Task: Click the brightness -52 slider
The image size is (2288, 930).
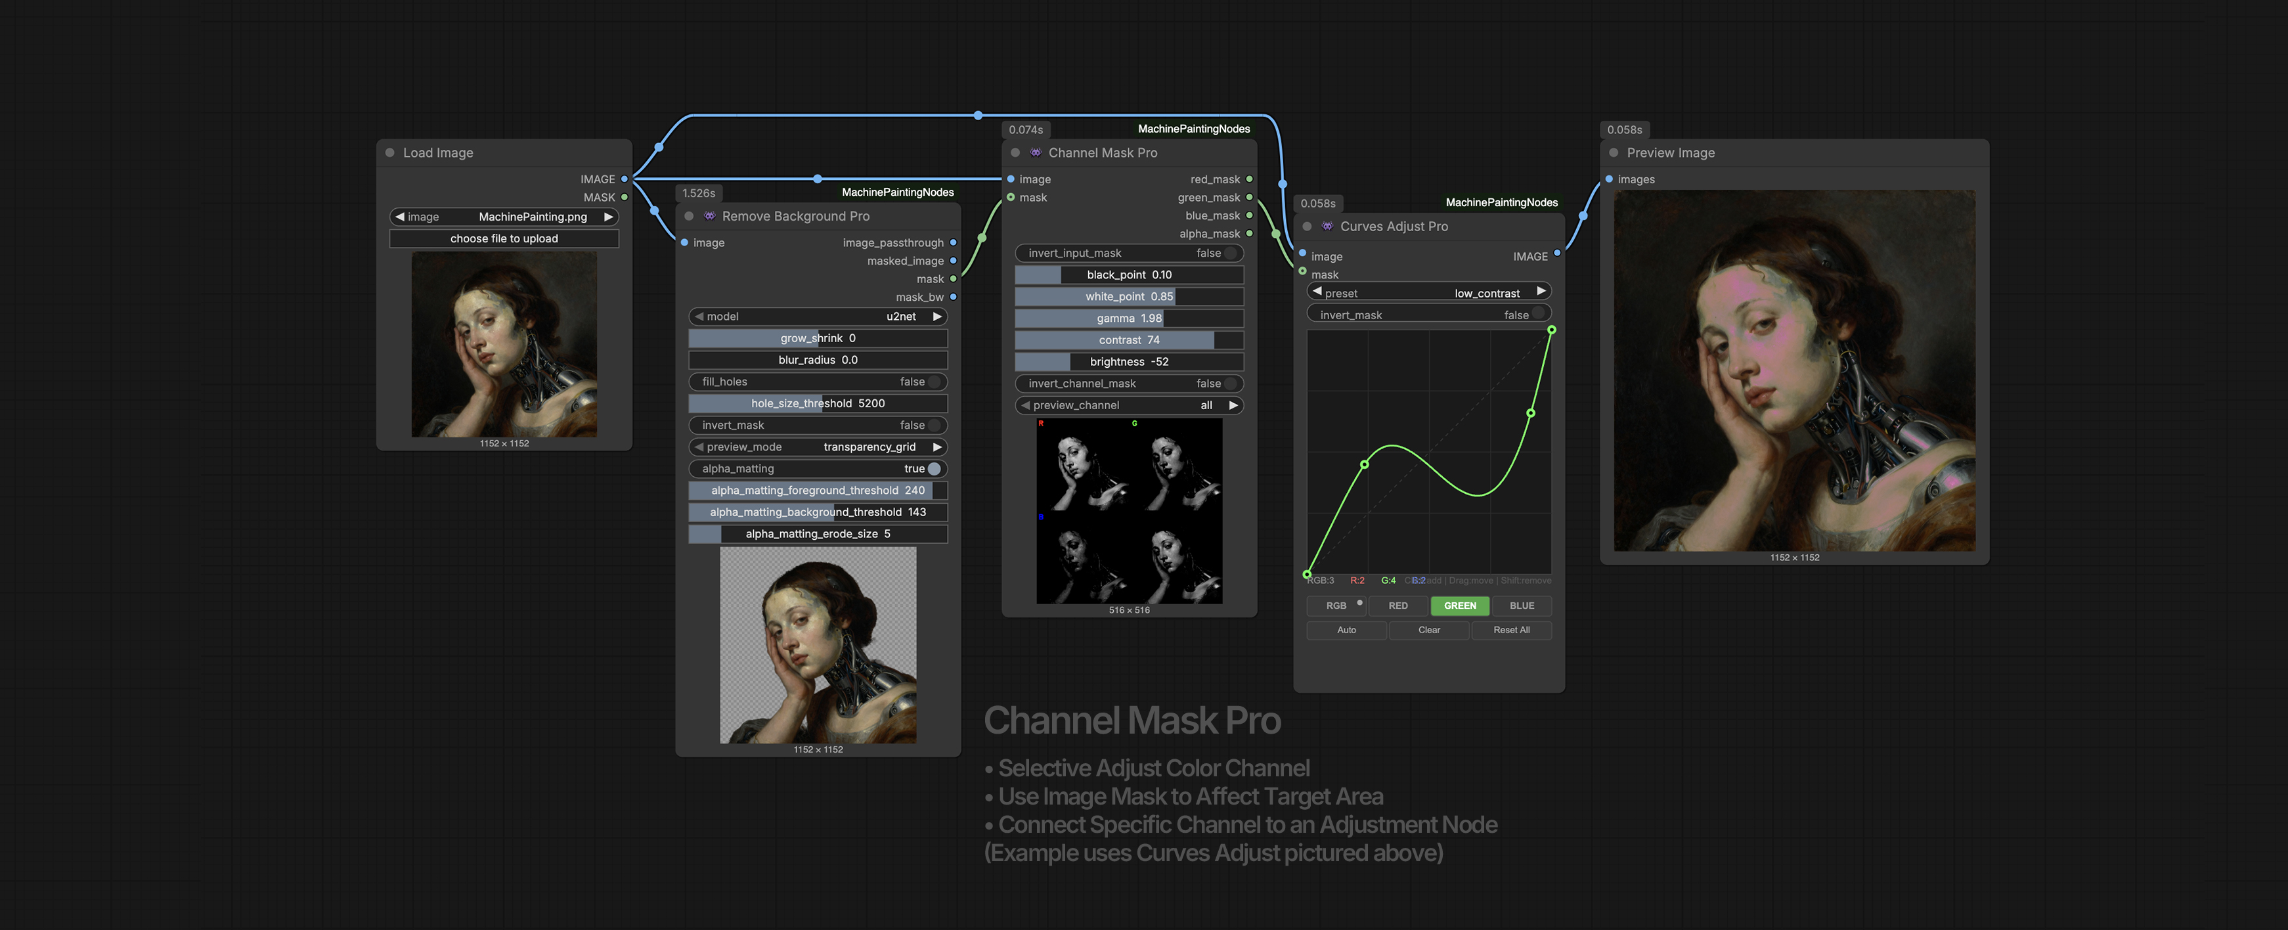Action: click(x=1129, y=361)
